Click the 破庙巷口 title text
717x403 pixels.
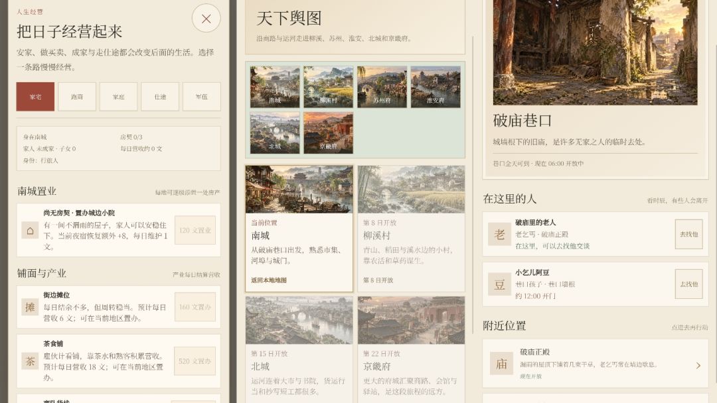click(x=522, y=121)
